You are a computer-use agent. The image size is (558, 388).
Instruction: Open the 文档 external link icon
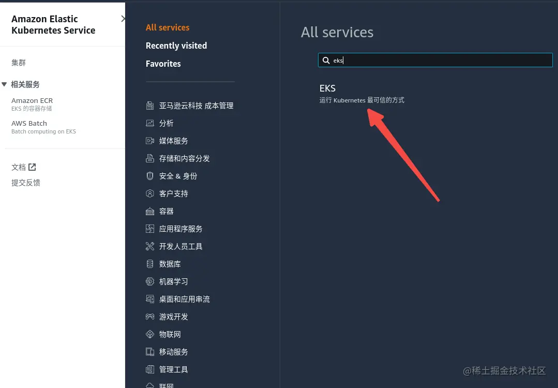pos(32,167)
